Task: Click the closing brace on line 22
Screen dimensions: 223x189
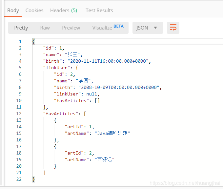Action: tap(33, 179)
